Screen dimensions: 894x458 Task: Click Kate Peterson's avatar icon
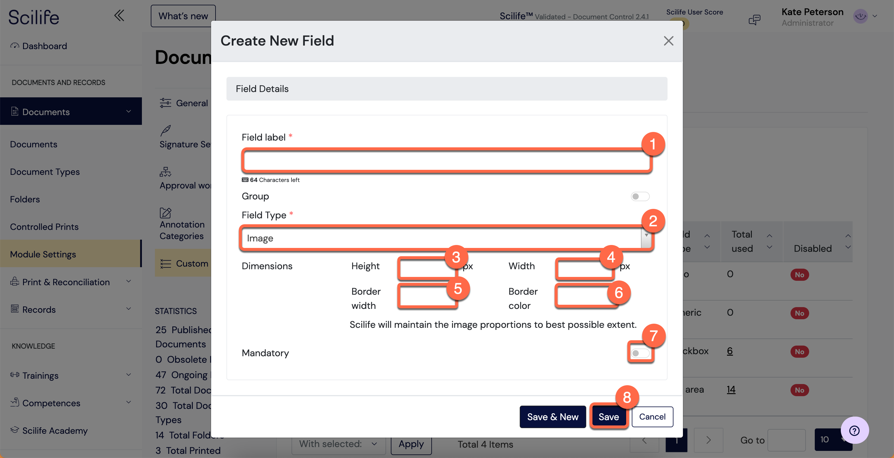point(860,16)
